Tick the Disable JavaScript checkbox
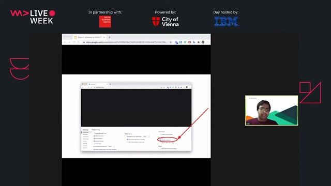Screen dimensions: 331x186 pyautogui.click(x=161, y=140)
